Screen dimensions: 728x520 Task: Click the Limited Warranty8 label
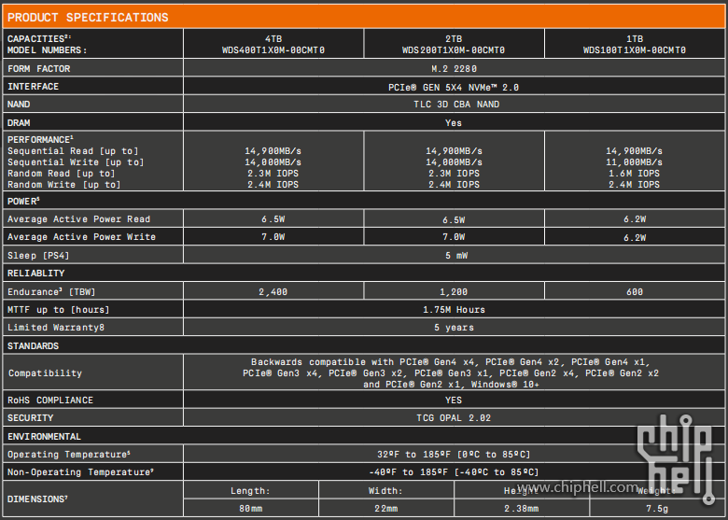(x=56, y=328)
